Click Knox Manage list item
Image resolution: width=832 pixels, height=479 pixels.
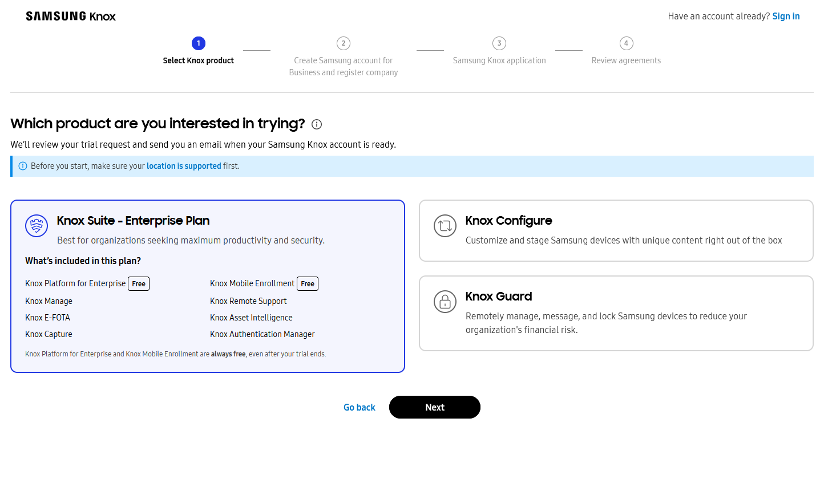click(49, 301)
